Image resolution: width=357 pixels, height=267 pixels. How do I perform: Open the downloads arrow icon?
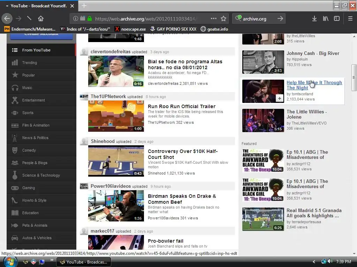pos(314,19)
